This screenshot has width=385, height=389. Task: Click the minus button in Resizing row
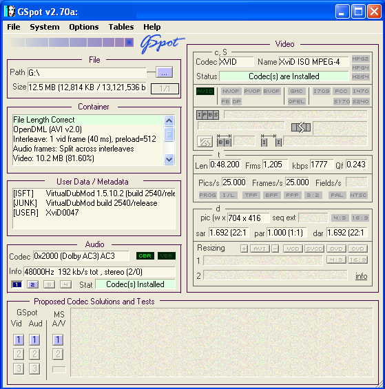pos(275,249)
